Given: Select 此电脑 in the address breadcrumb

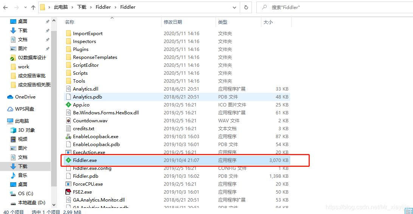Looking at the screenshot, I should [x=61, y=7].
